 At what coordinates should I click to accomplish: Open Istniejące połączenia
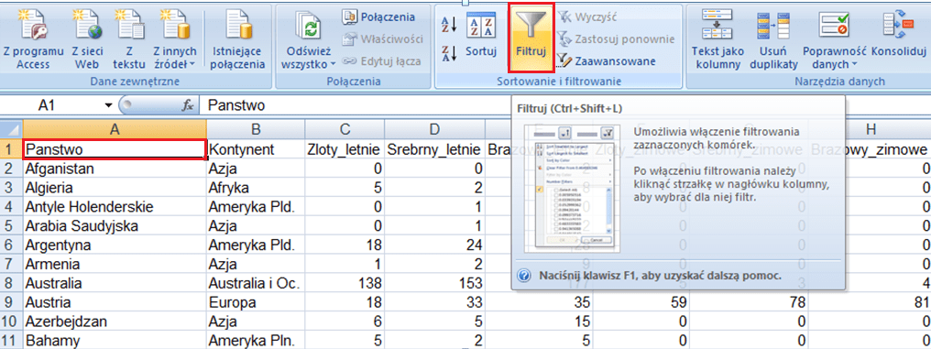coord(237,39)
